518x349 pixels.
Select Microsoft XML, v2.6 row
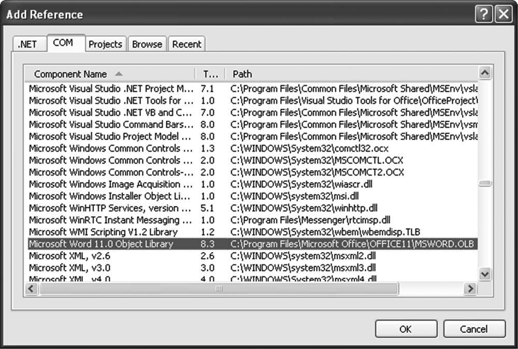[253, 256]
